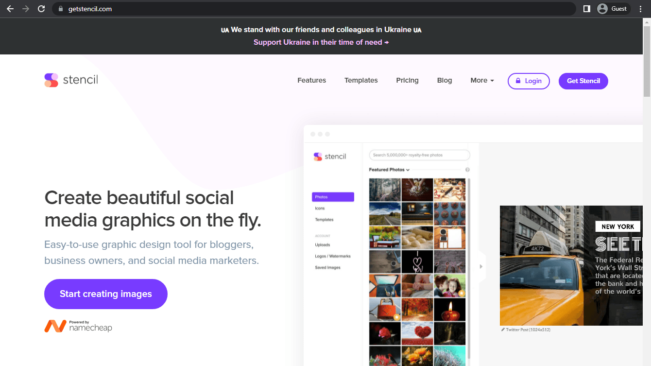
Task: Click the Namecheap logo
Action: pyautogui.click(x=78, y=326)
